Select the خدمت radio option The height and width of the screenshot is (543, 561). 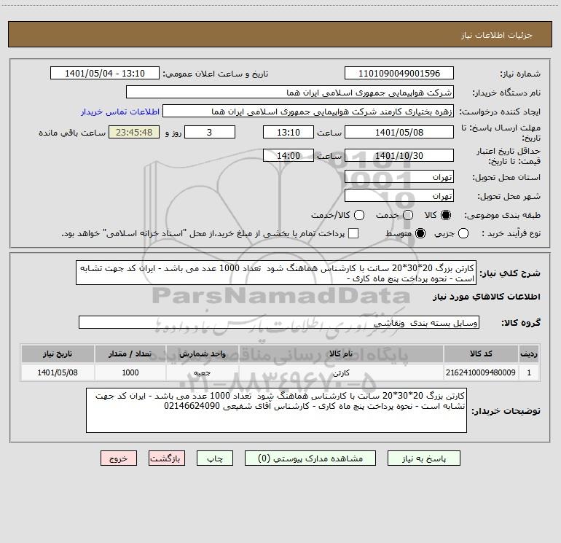[x=408, y=216]
